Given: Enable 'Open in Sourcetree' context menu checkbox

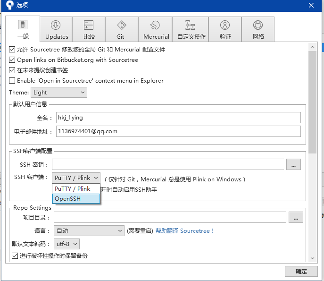Looking at the screenshot, I should tap(12, 80).
